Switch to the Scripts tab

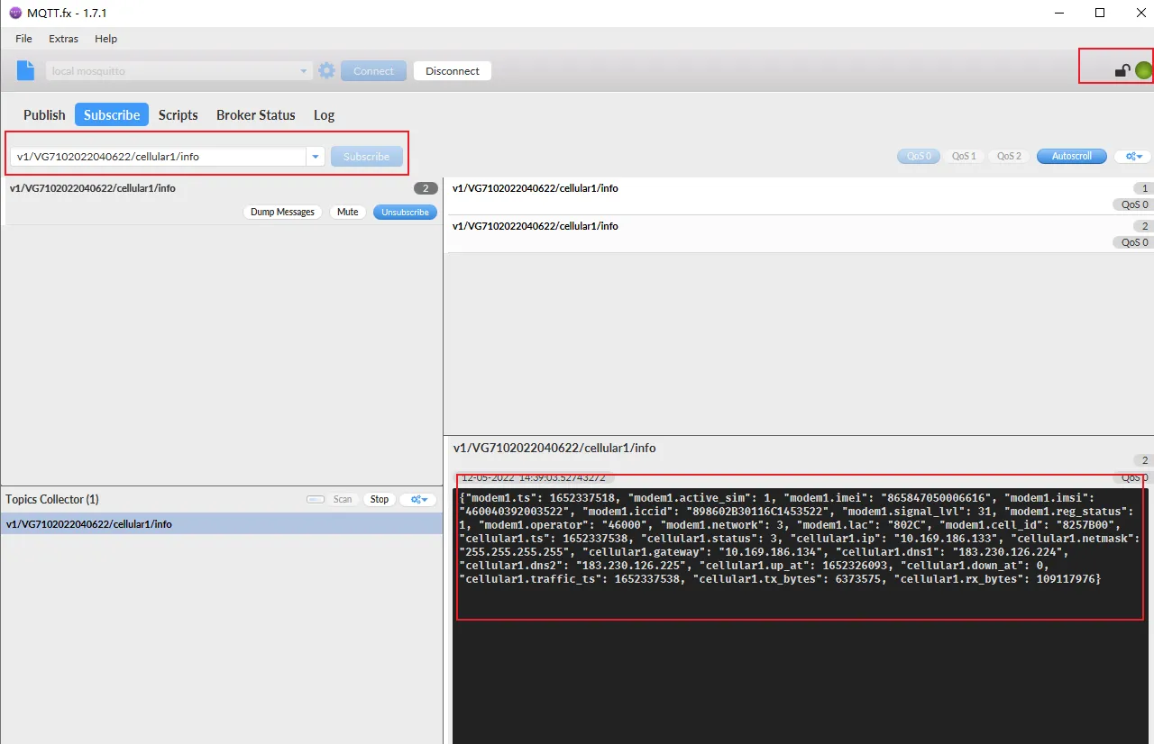pos(179,115)
